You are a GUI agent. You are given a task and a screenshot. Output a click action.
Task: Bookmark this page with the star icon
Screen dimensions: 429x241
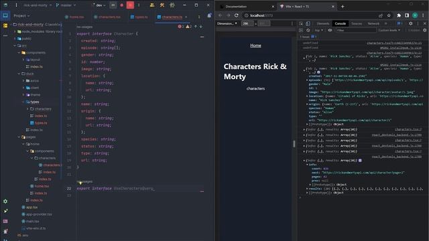pos(389,15)
